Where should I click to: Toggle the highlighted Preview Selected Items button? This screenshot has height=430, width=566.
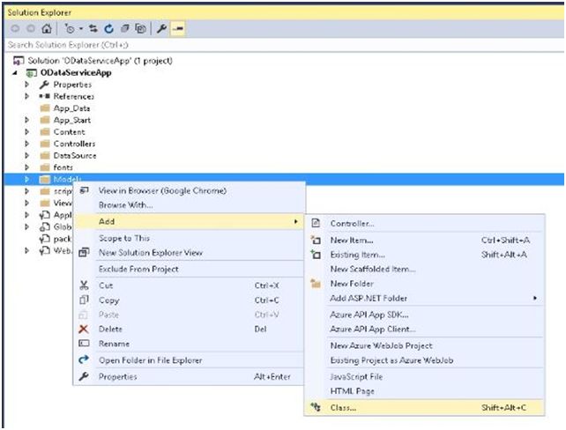[178, 28]
